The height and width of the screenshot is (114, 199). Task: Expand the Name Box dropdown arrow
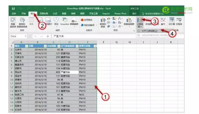[x=25, y=36]
